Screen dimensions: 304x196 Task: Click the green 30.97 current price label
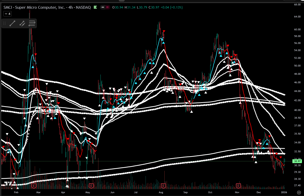coord(297,161)
